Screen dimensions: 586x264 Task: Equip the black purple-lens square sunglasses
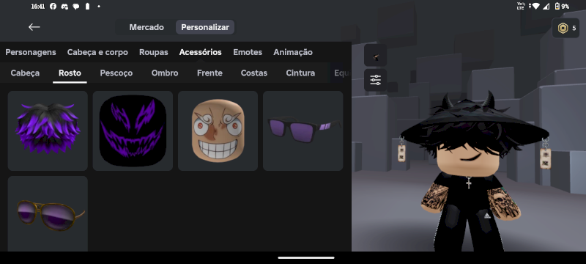pyautogui.click(x=303, y=131)
